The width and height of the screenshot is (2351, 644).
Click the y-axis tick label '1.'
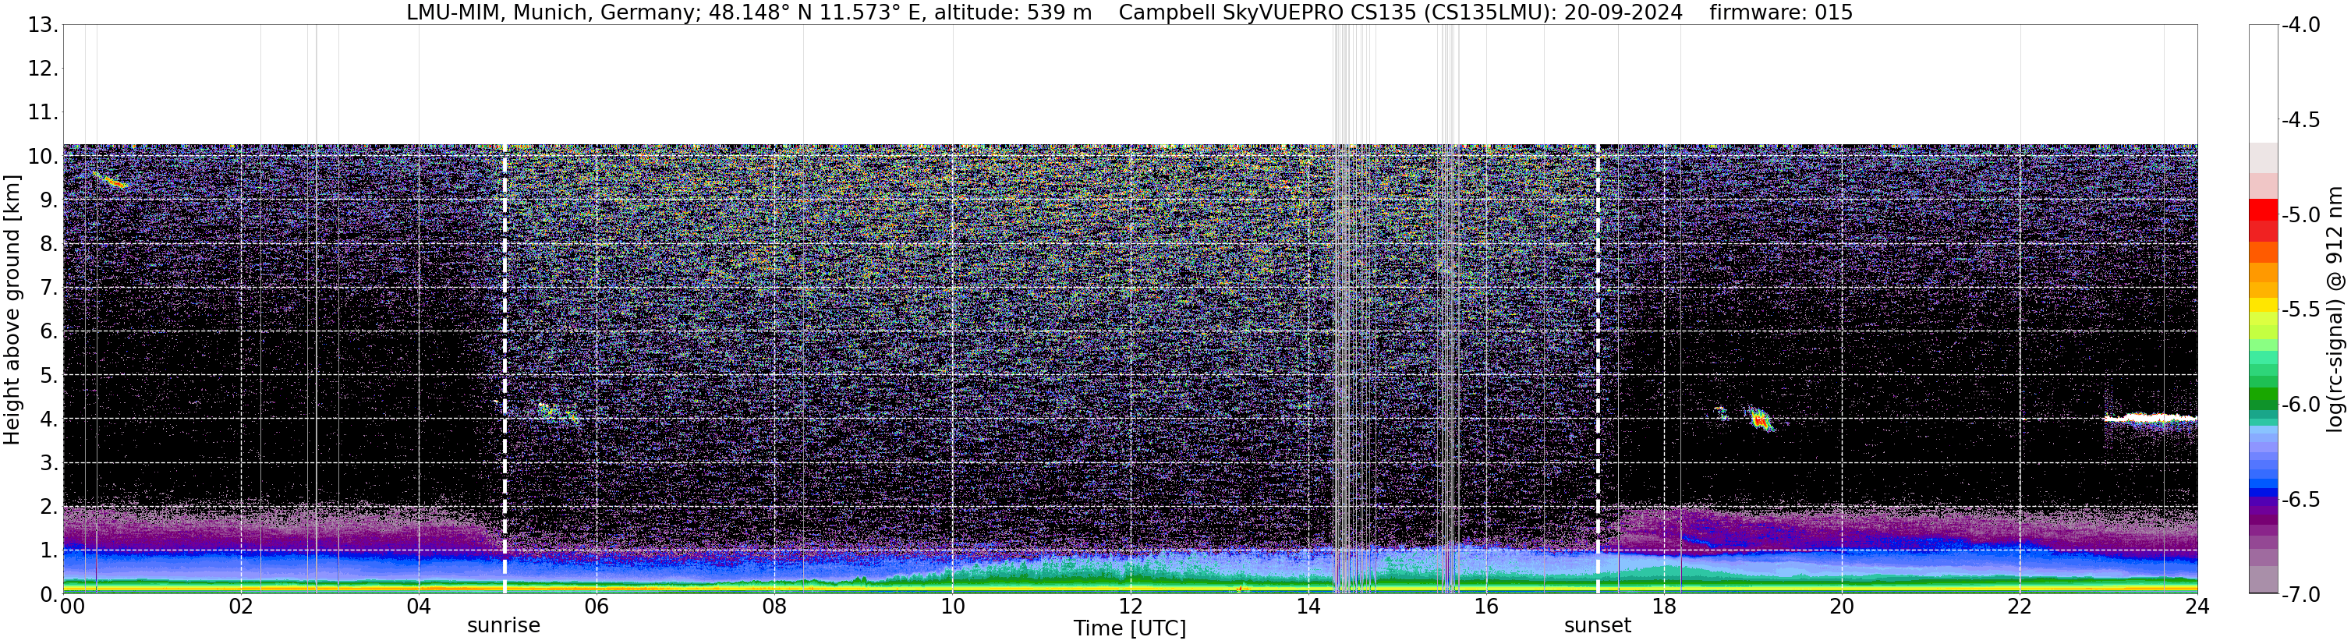48,551
